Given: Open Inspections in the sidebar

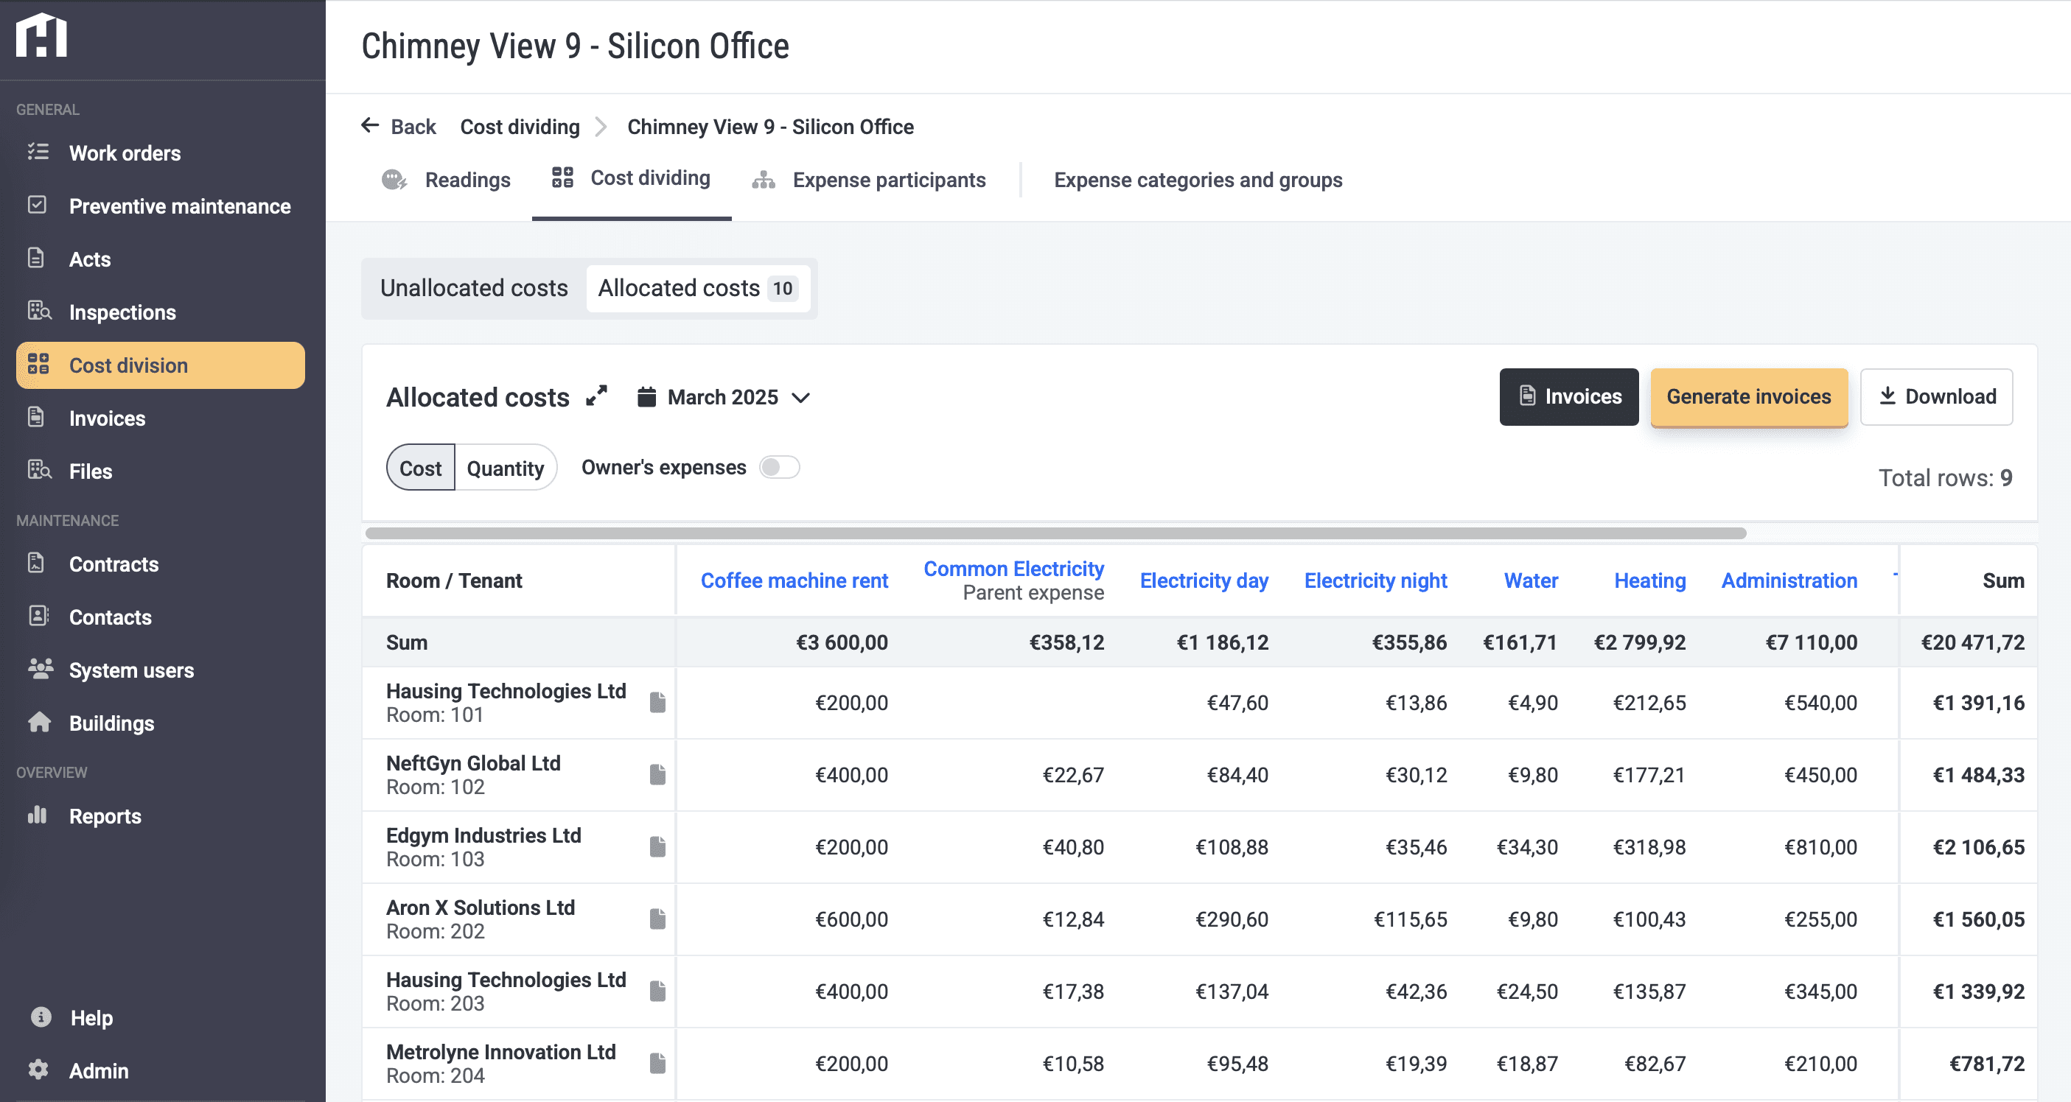Looking at the screenshot, I should pos(122,312).
